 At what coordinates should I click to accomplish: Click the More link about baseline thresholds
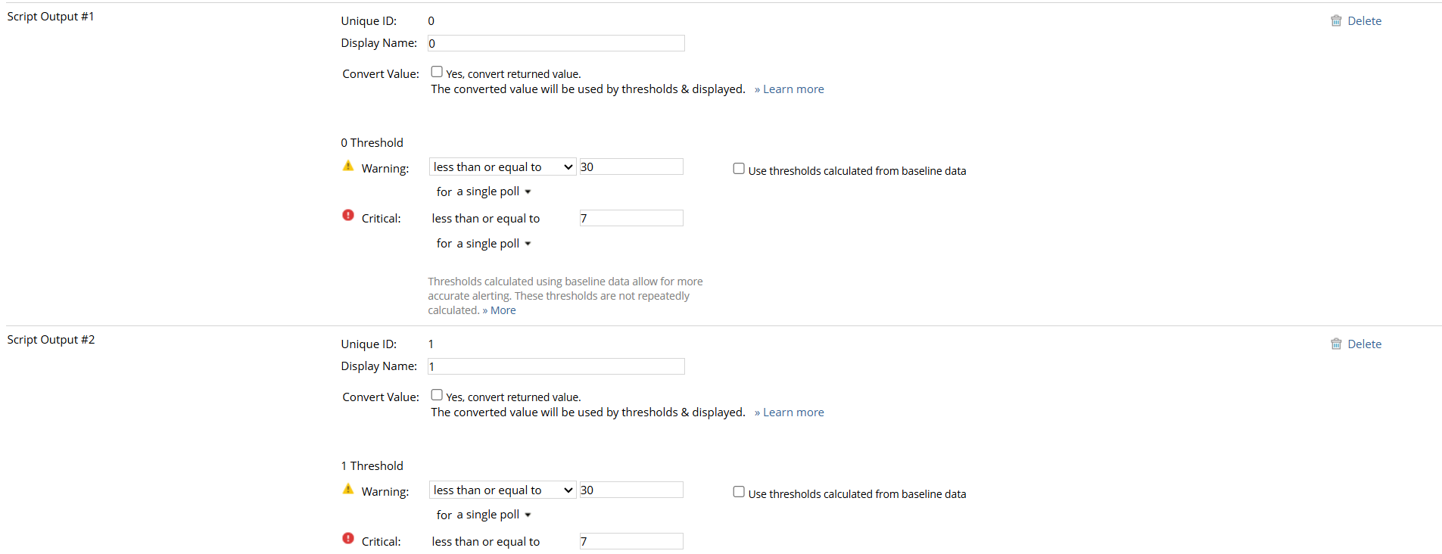[x=503, y=310]
